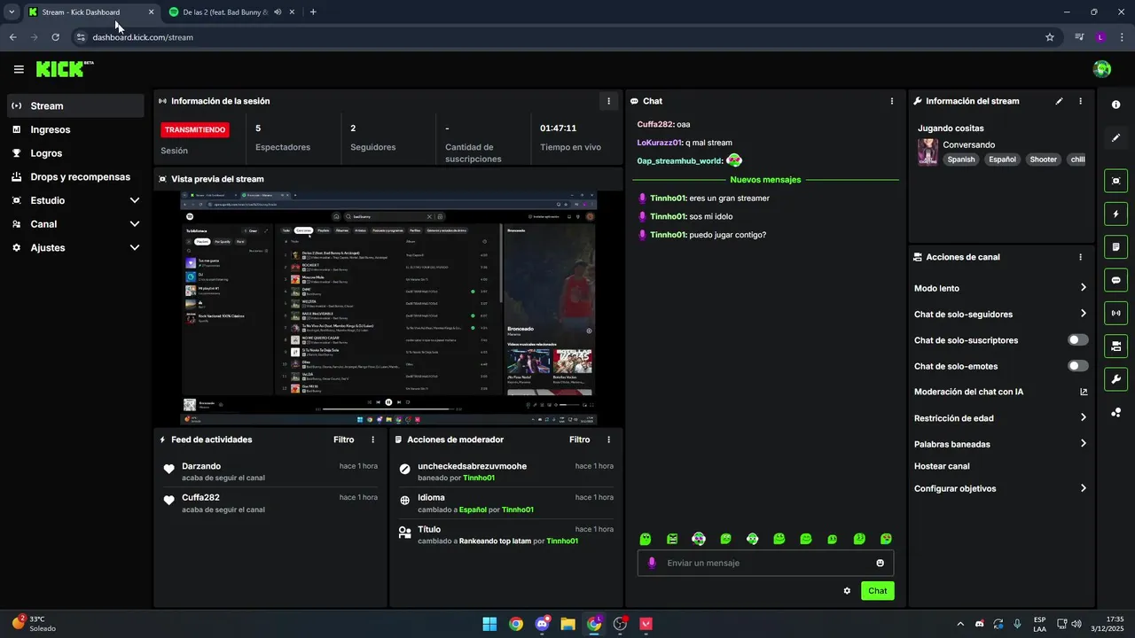This screenshot has height=638, width=1135.
Task: Expand the Estudio sidebar section
Action: [74, 200]
